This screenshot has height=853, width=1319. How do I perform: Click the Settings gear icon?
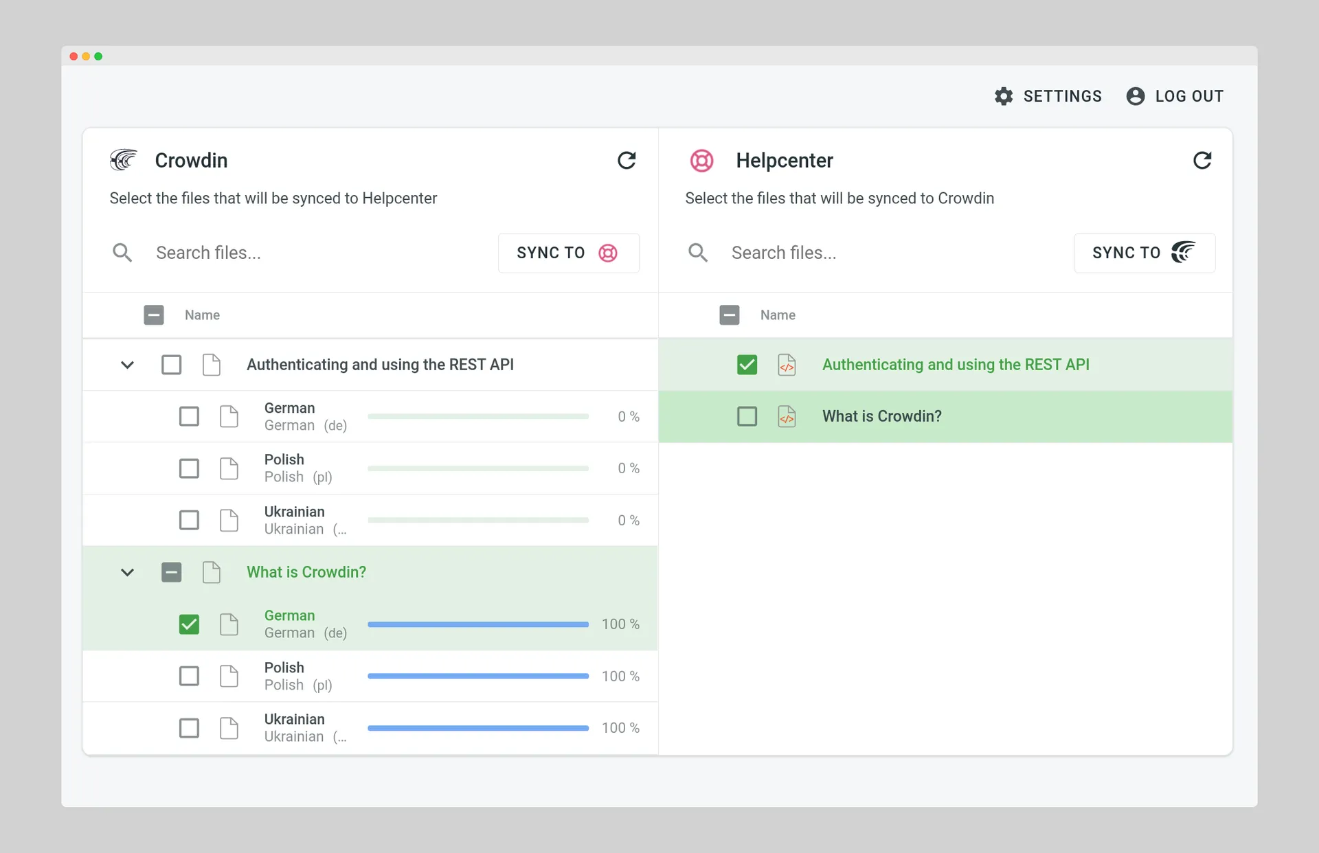click(x=1004, y=96)
